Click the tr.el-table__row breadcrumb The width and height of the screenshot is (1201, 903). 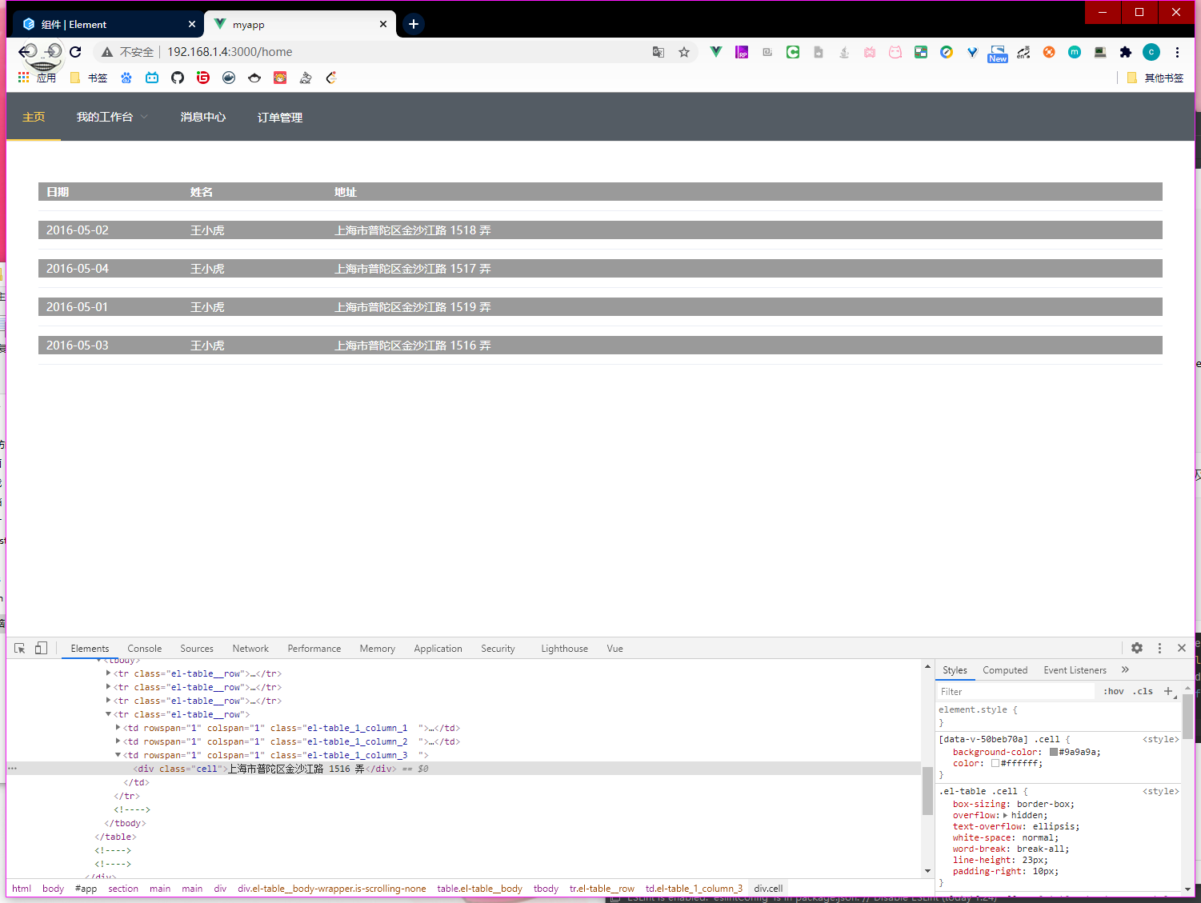click(602, 889)
